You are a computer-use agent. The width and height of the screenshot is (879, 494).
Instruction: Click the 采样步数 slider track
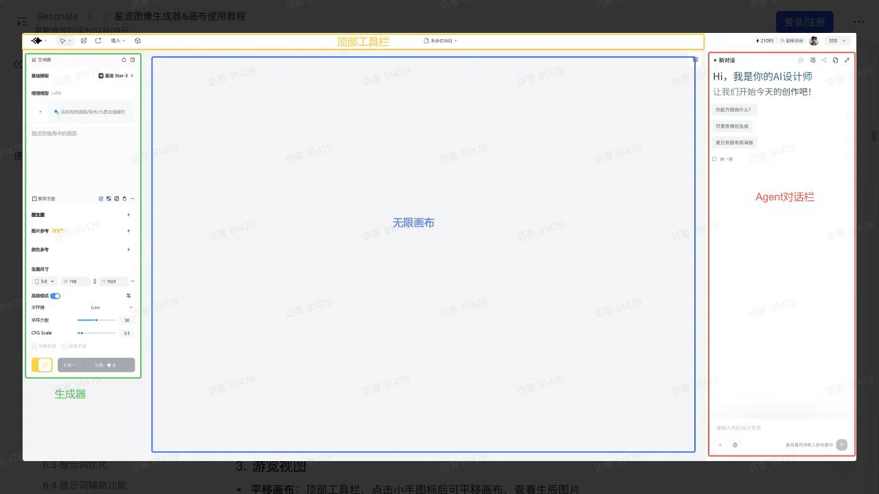96,320
